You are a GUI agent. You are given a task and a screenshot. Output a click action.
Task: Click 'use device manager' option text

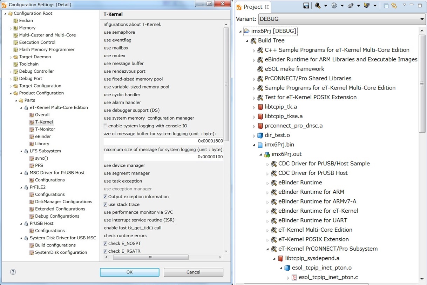click(x=124, y=166)
